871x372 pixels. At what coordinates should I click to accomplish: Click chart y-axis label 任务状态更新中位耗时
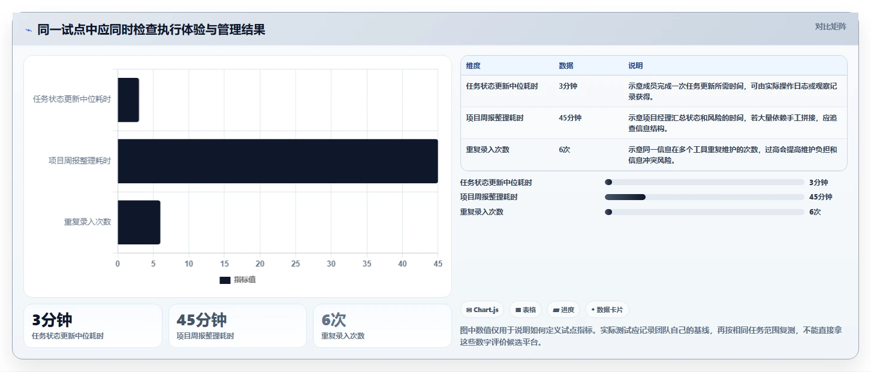(x=72, y=99)
